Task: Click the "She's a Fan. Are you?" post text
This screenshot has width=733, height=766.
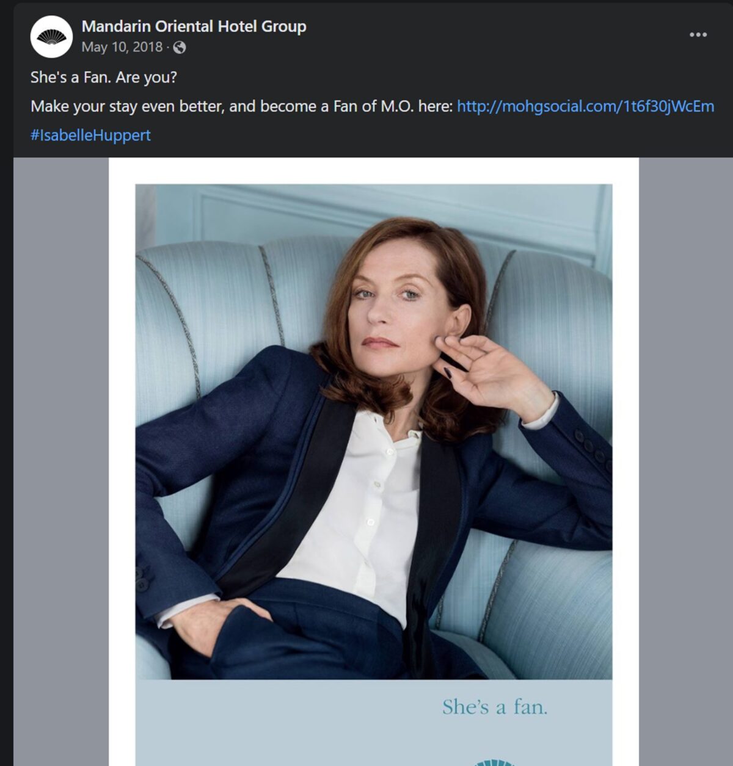Action: click(104, 78)
